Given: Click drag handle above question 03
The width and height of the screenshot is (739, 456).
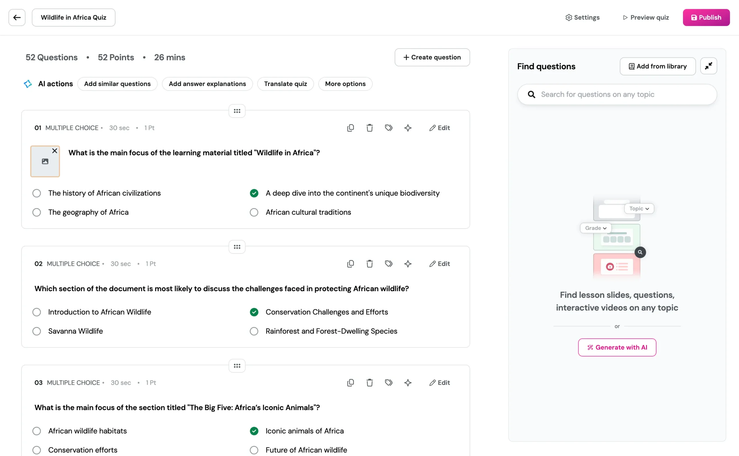Looking at the screenshot, I should 237,366.
